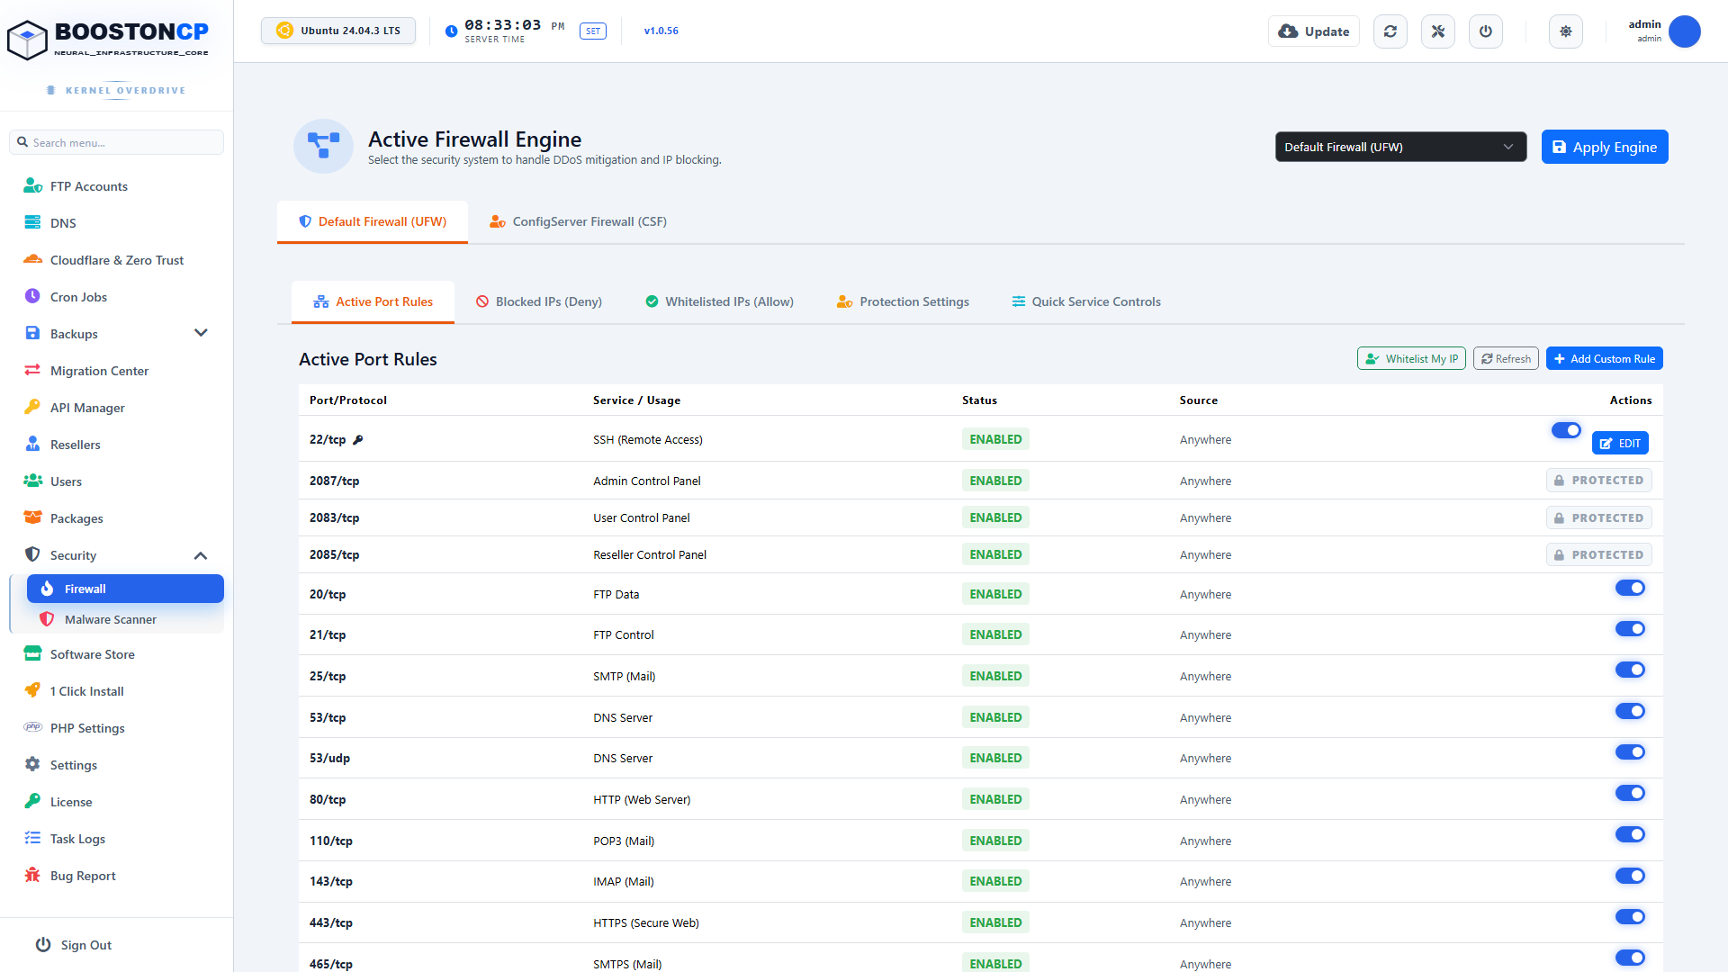
Task: Click the Add Custom Rule button
Action: (1604, 358)
